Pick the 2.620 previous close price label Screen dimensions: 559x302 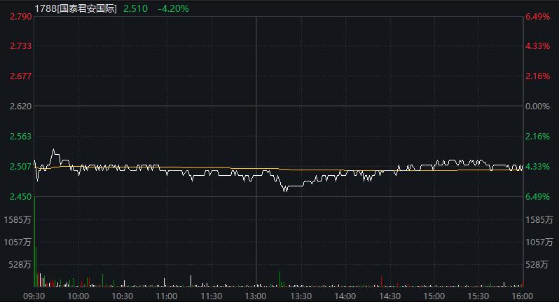click(21, 107)
